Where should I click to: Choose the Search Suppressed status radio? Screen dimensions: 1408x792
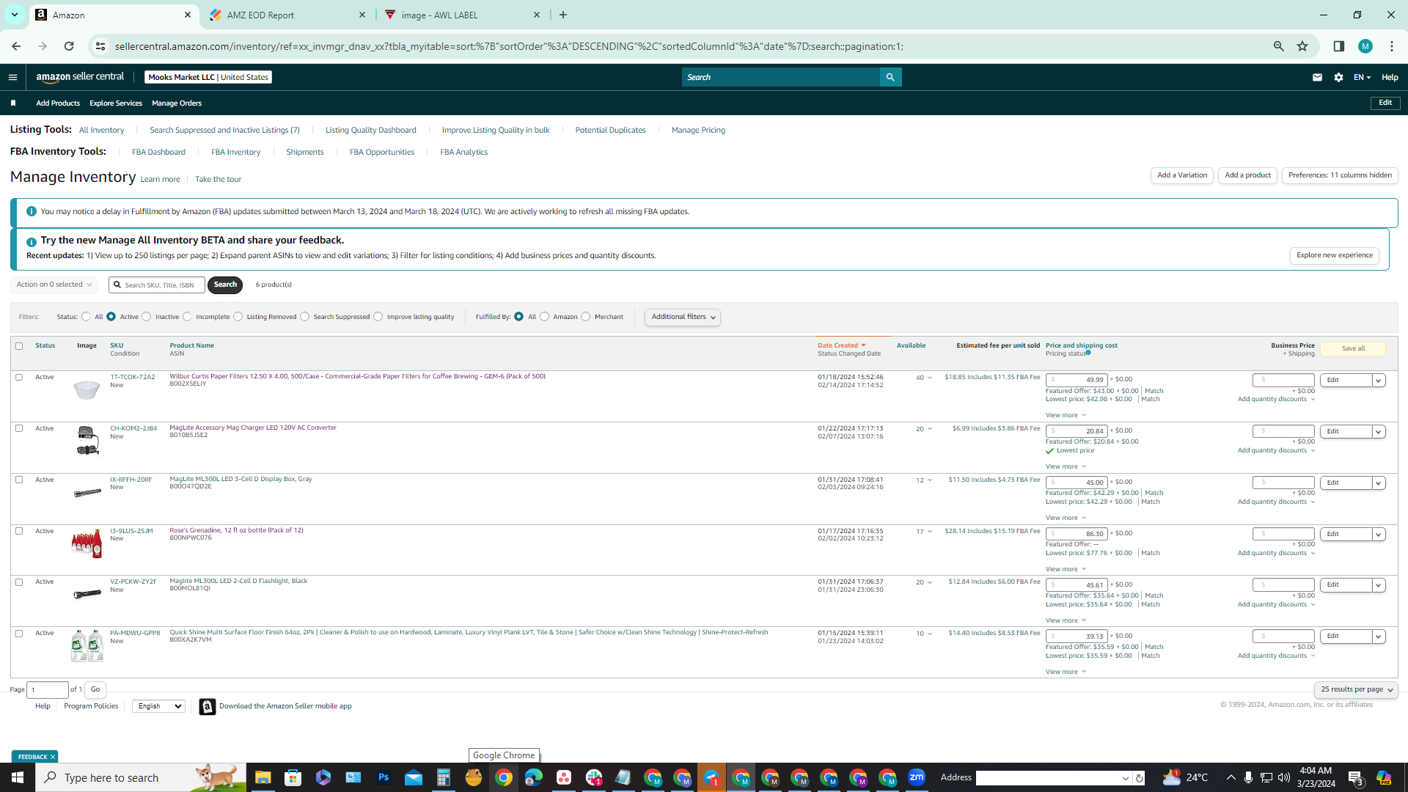(x=305, y=317)
